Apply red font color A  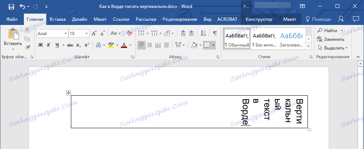[124, 45]
